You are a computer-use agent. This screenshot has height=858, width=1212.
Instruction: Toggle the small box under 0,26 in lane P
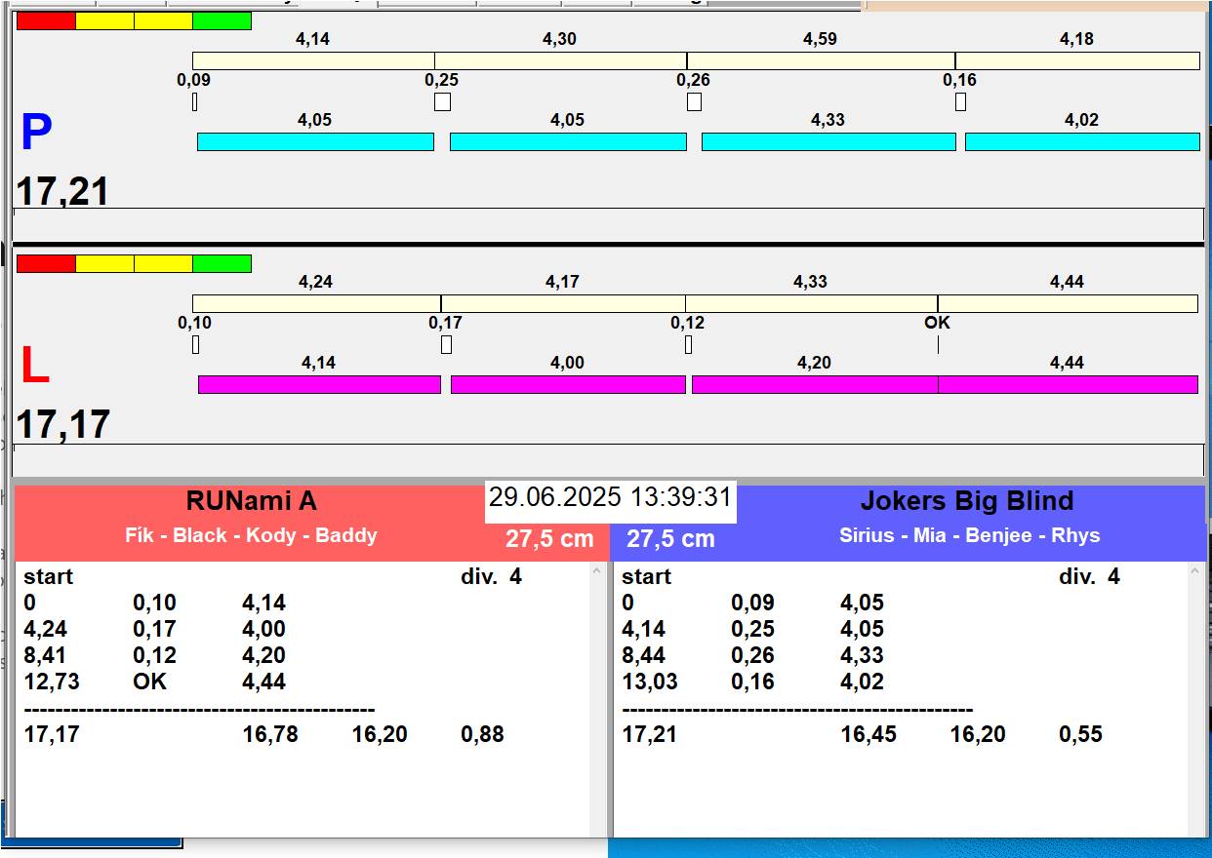(x=694, y=101)
